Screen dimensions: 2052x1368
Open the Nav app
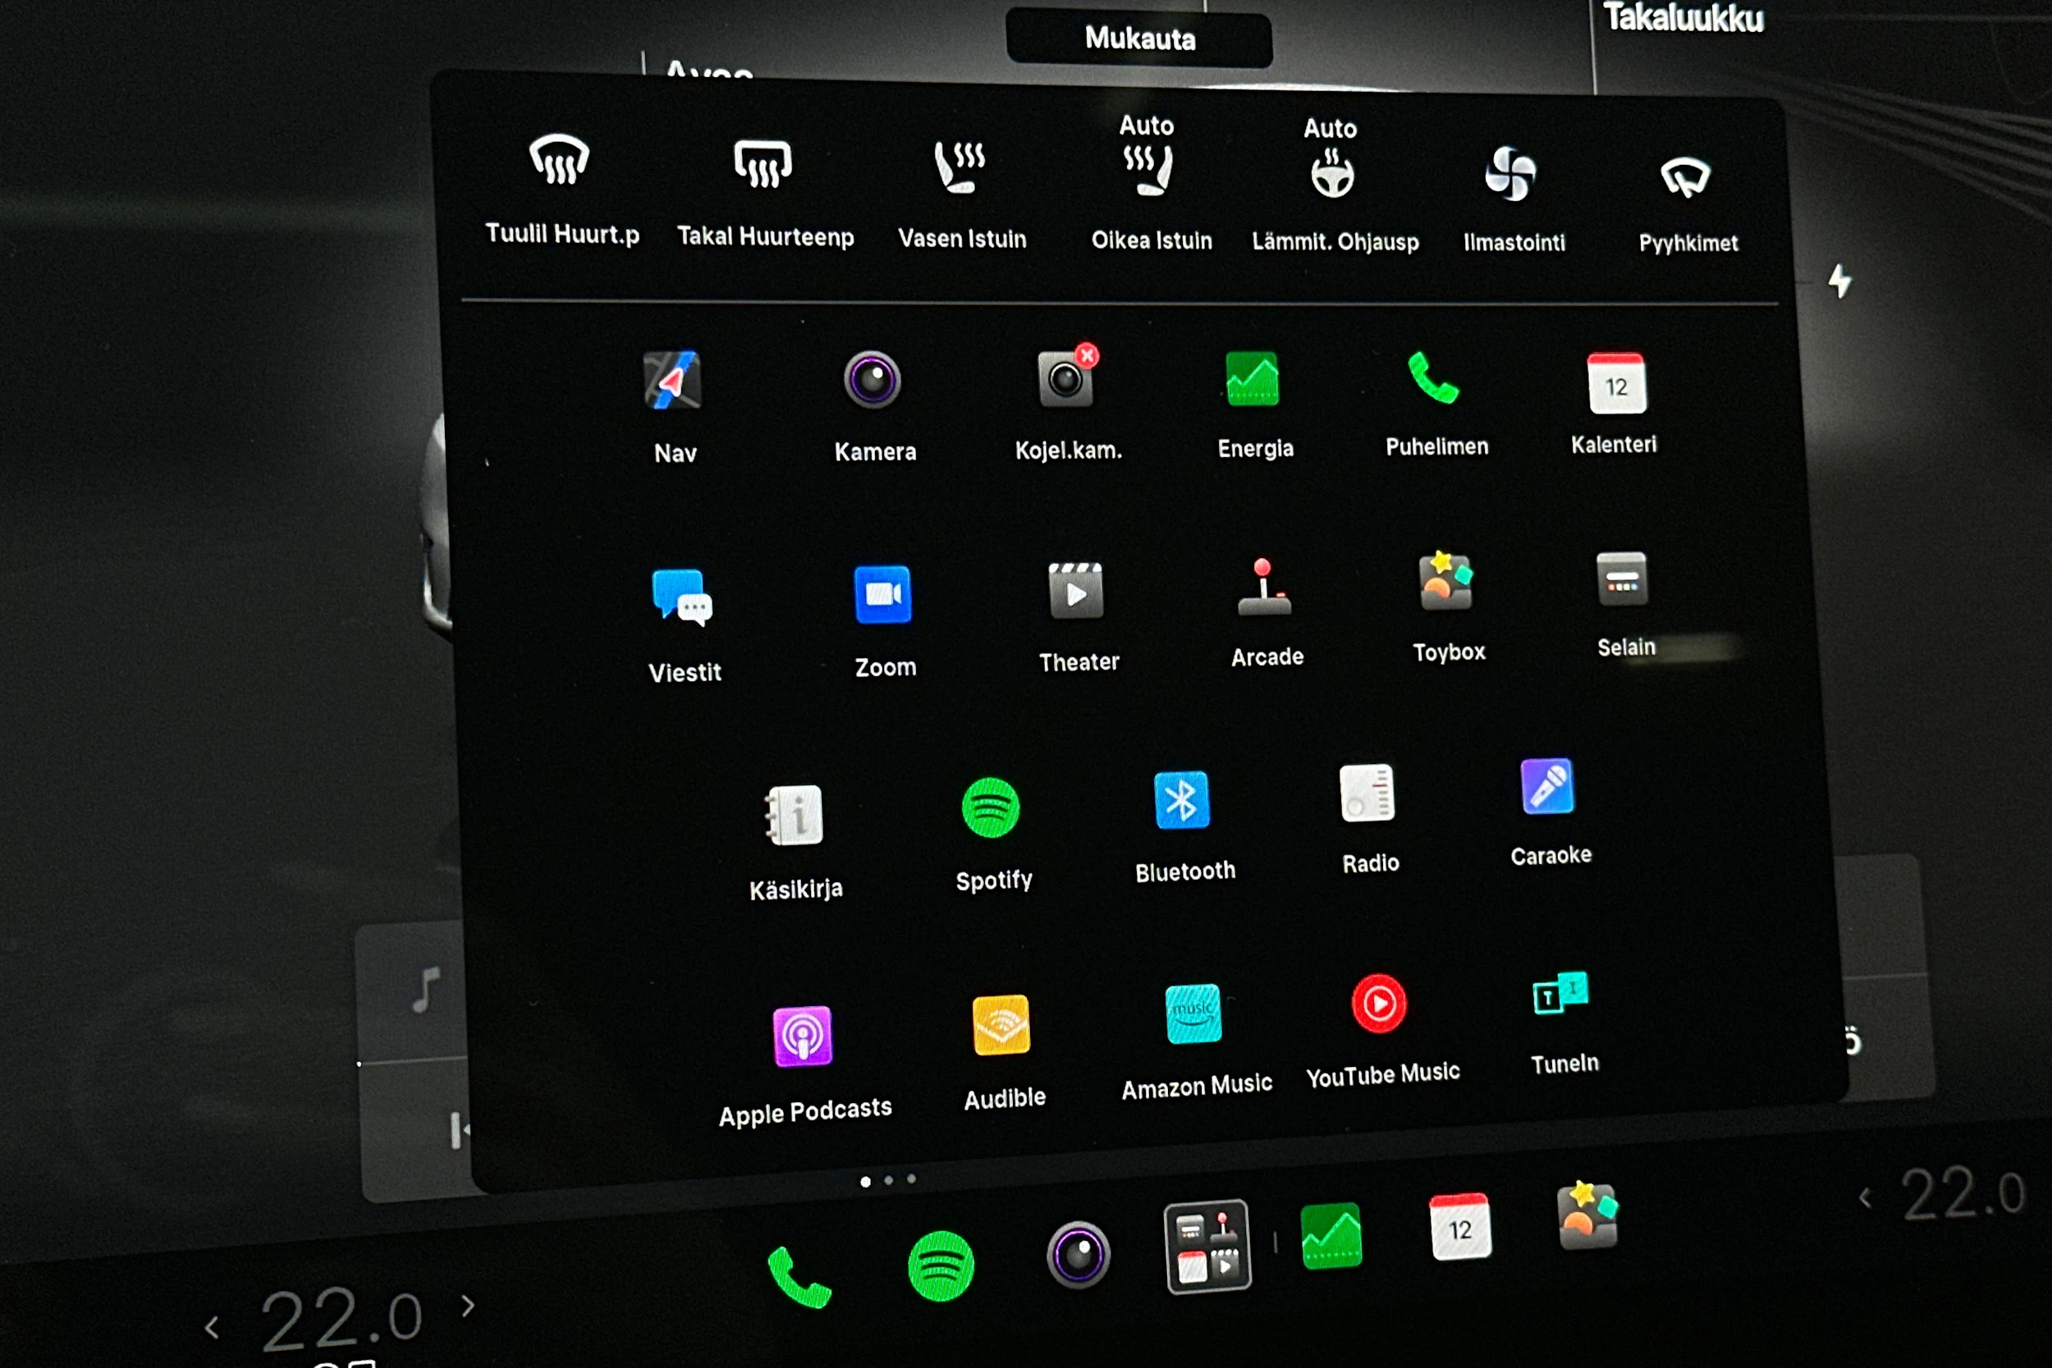[671, 381]
